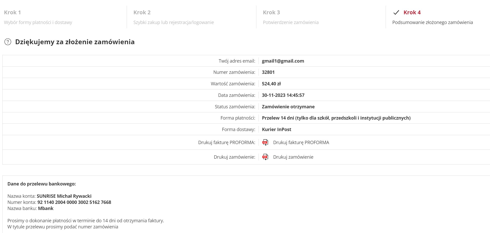Screen dimensions: 490x233
Task: Select the Krok 2 step heading
Action: (142, 13)
